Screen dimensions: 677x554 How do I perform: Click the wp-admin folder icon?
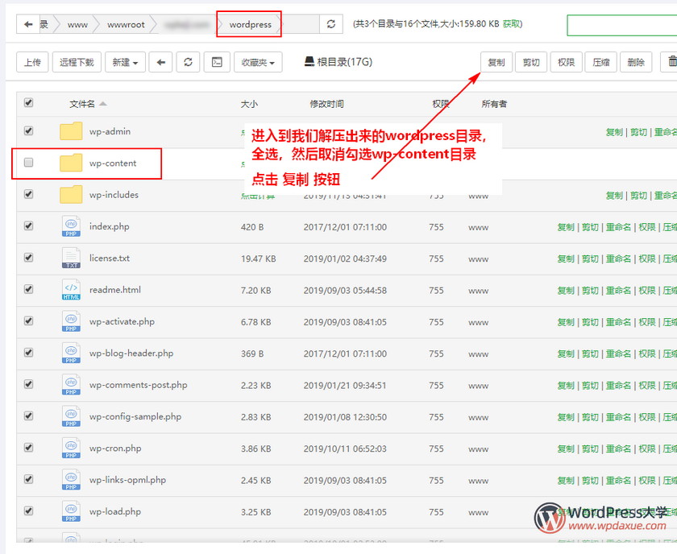pos(71,131)
